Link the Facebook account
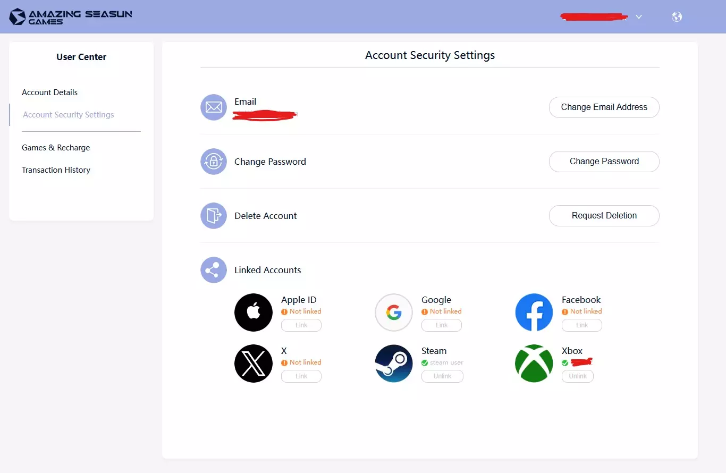Screen dimensions: 726x473 tap(582, 325)
